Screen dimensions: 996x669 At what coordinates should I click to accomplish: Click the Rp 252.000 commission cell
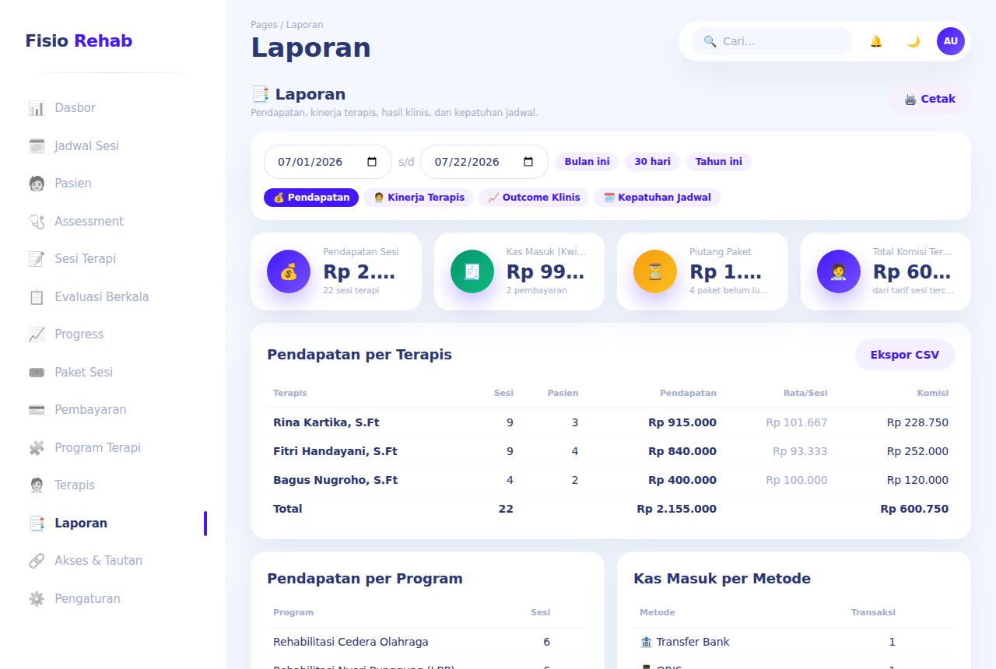pos(918,451)
